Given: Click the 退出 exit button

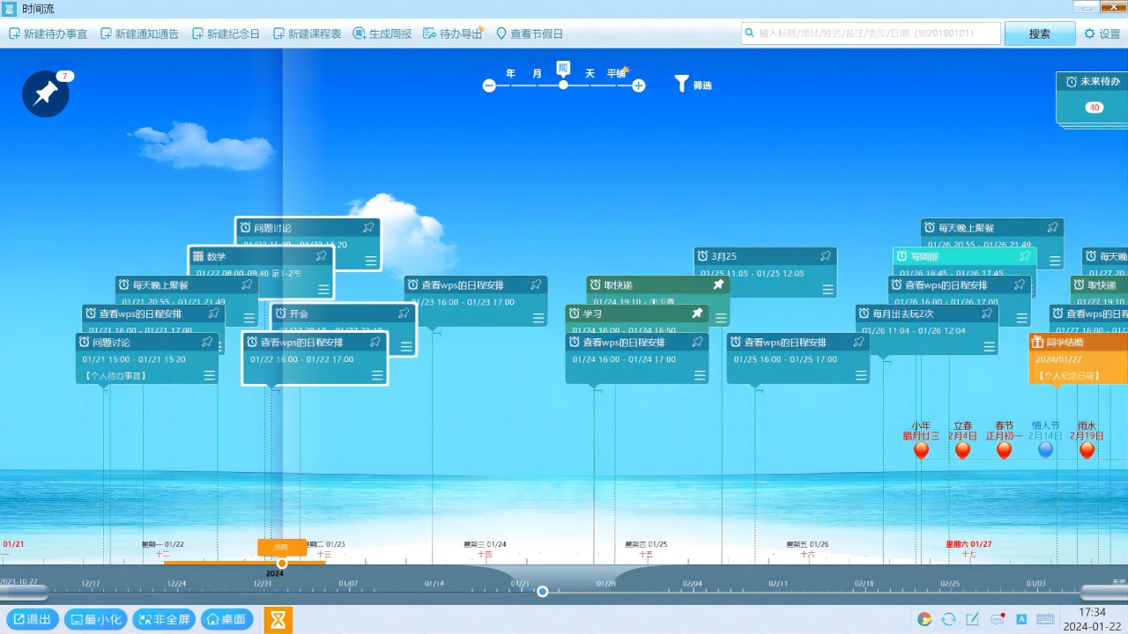Looking at the screenshot, I should [32, 619].
